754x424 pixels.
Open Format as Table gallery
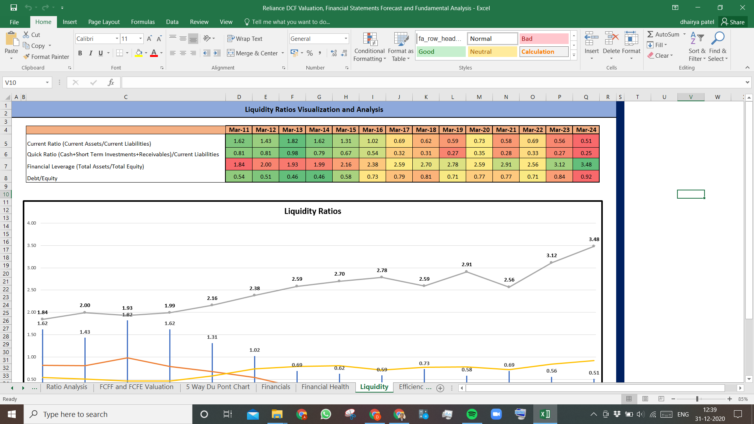tap(401, 47)
